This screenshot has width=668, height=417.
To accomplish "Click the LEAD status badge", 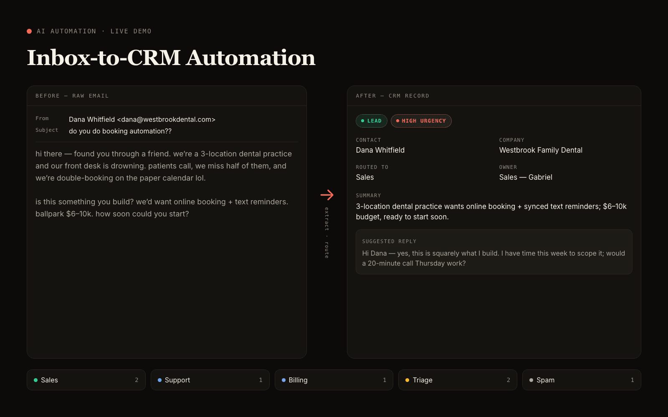I will pos(372,121).
